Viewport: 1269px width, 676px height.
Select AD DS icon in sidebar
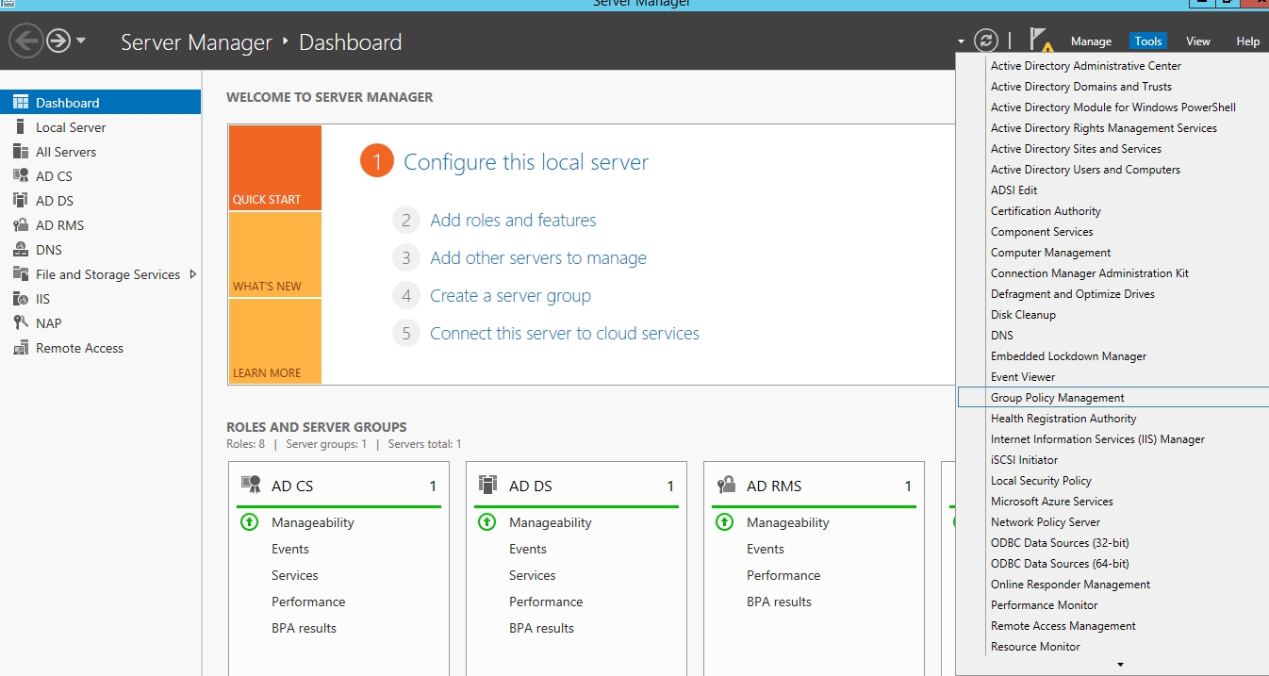(21, 201)
